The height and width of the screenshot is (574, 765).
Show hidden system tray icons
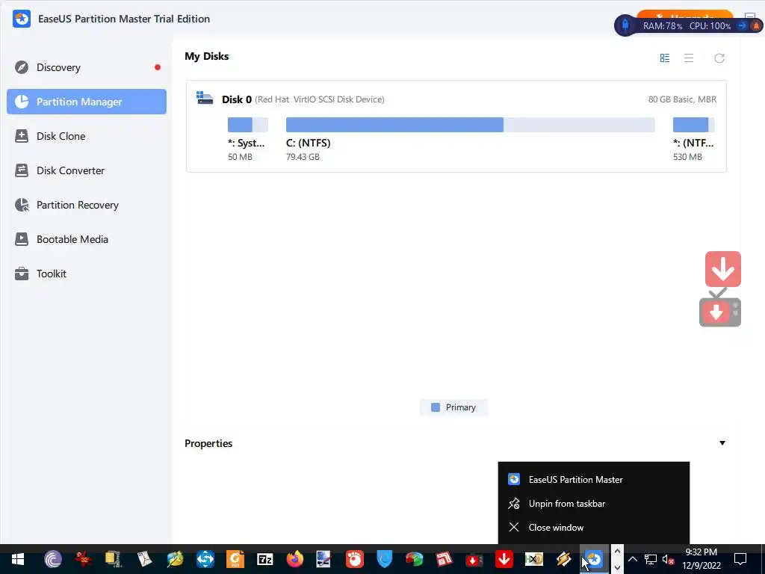pyautogui.click(x=632, y=559)
